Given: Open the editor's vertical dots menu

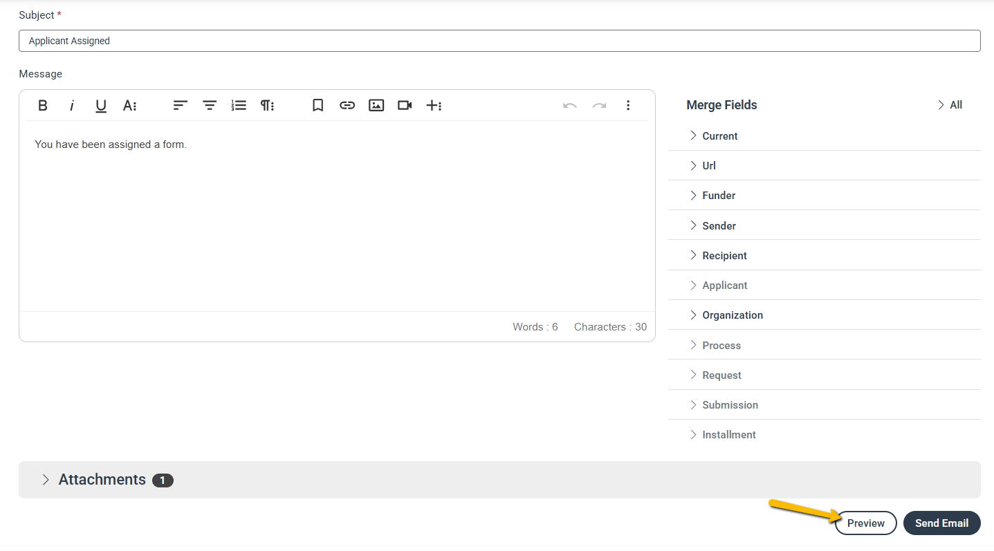Looking at the screenshot, I should click(628, 105).
